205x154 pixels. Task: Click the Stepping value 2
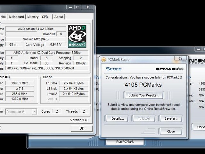click(81, 58)
